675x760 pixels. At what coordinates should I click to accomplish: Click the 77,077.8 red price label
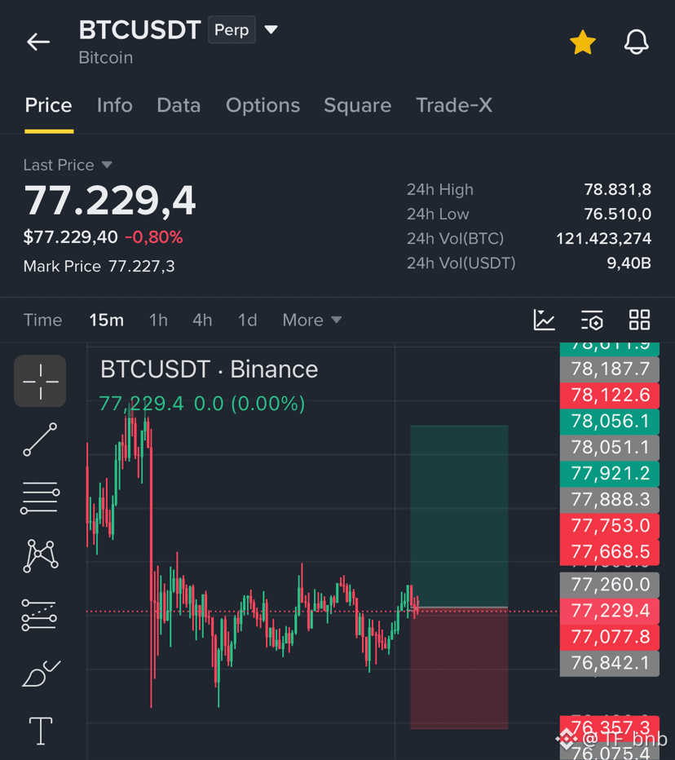tap(610, 637)
